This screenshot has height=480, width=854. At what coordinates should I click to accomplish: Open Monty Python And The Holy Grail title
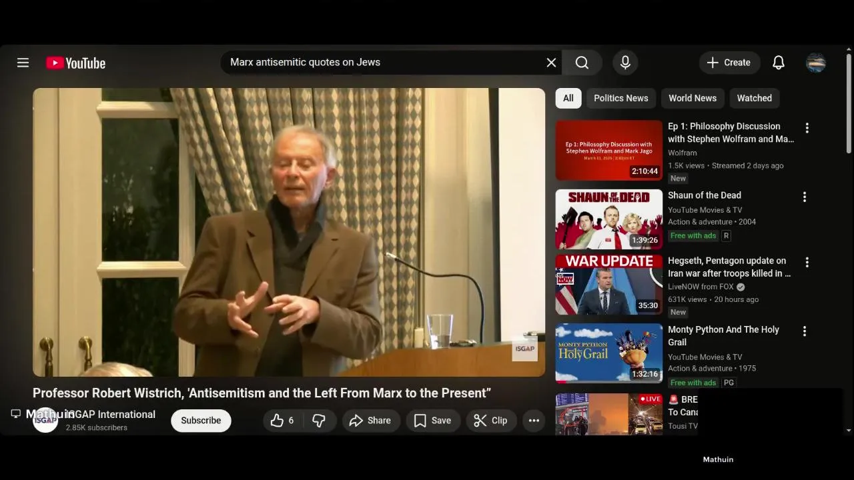point(723,336)
